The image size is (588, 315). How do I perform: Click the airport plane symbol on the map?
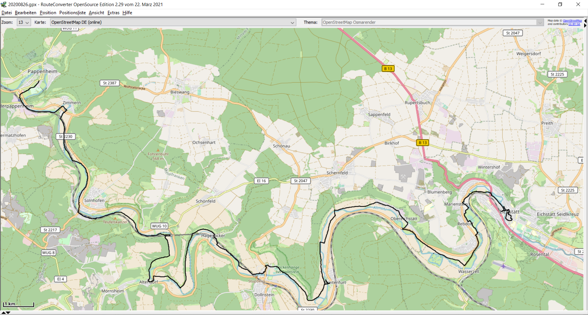[x=503, y=266]
